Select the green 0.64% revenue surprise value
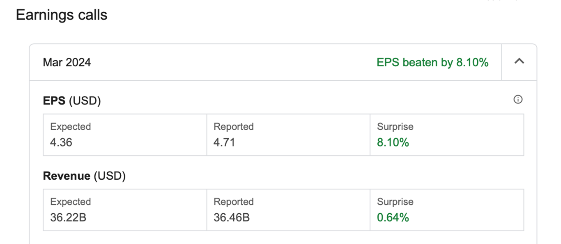The image size is (561, 244). [x=393, y=217]
